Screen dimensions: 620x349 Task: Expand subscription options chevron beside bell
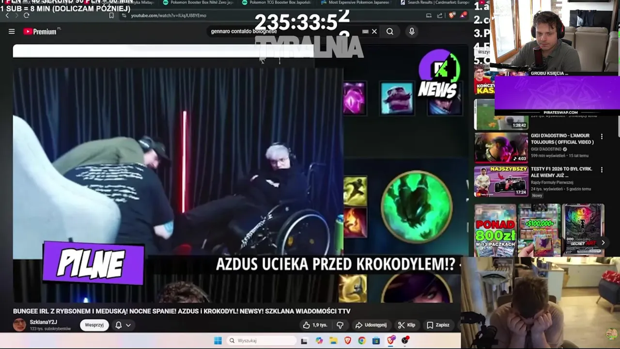(128, 325)
